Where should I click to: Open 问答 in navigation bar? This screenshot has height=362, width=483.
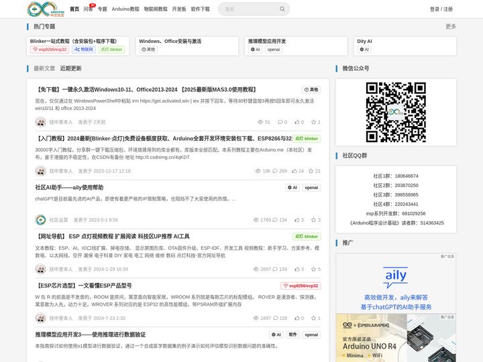88,9
